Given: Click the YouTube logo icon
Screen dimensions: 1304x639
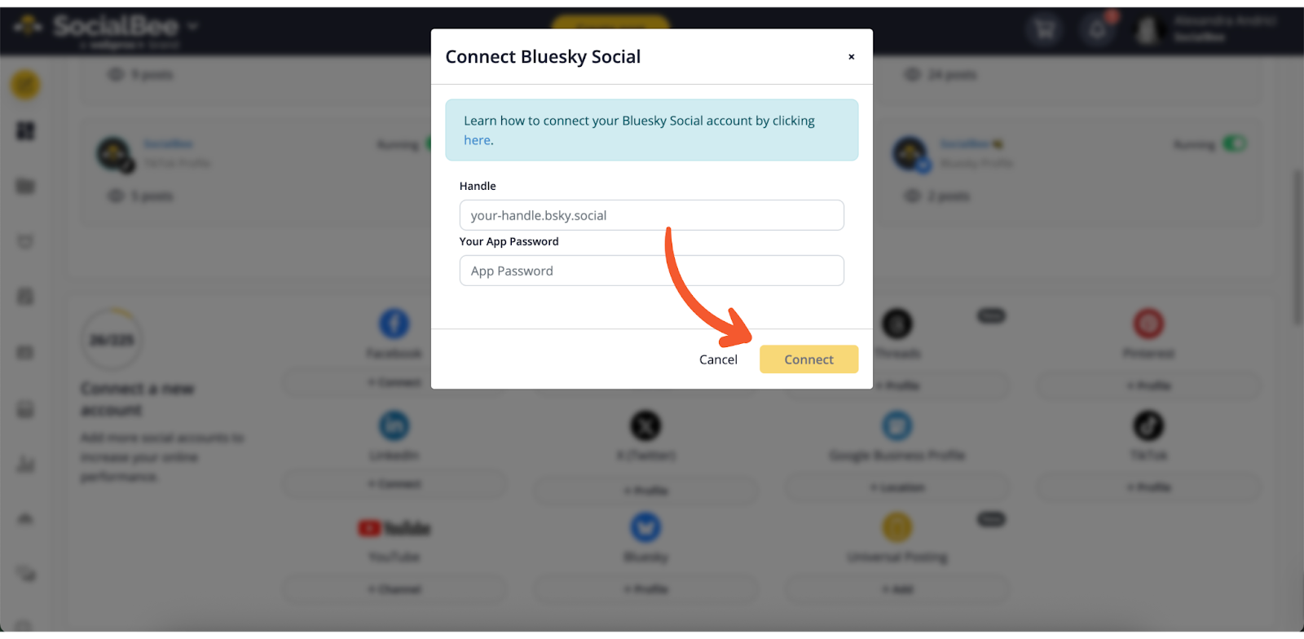Looking at the screenshot, I should tap(394, 528).
